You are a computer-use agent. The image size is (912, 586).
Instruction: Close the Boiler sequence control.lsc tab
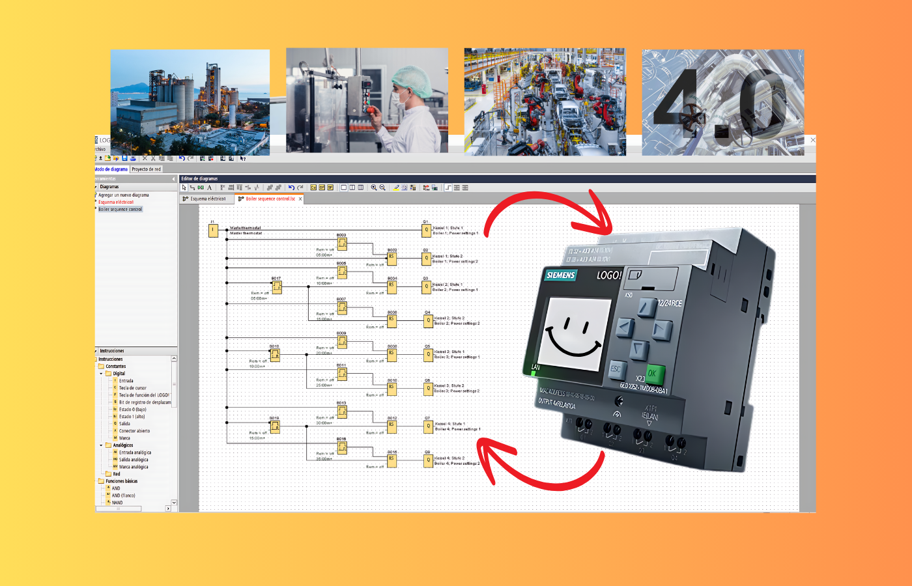300,199
